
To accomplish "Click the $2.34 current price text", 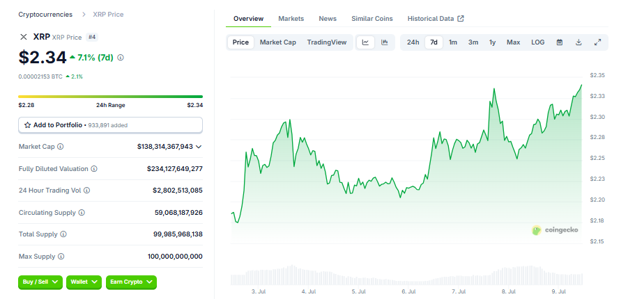I will pyautogui.click(x=43, y=57).
